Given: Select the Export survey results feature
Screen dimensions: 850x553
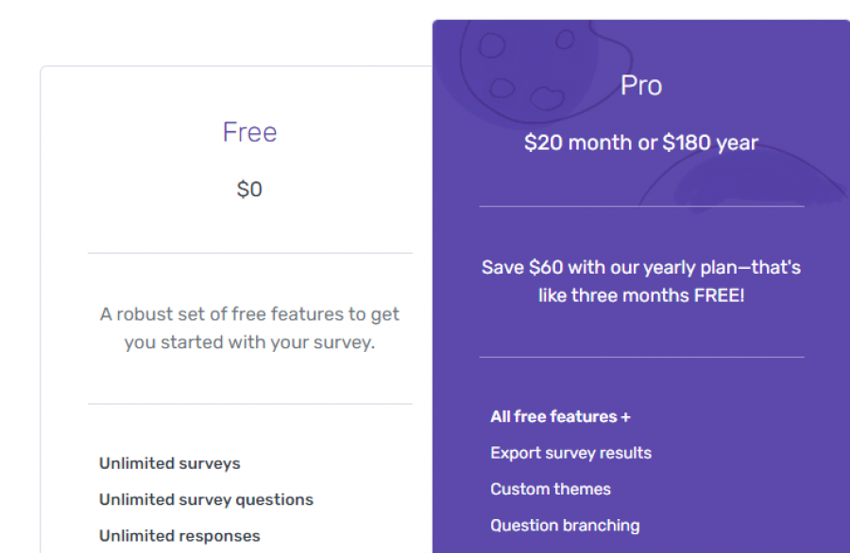Looking at the screenshot, I should [x=570, y=453].
